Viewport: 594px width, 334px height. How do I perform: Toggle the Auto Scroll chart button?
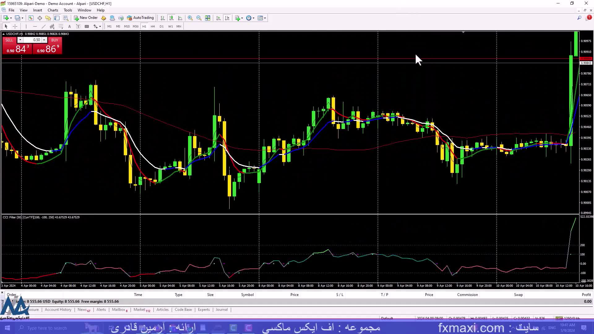coord(218,18)
